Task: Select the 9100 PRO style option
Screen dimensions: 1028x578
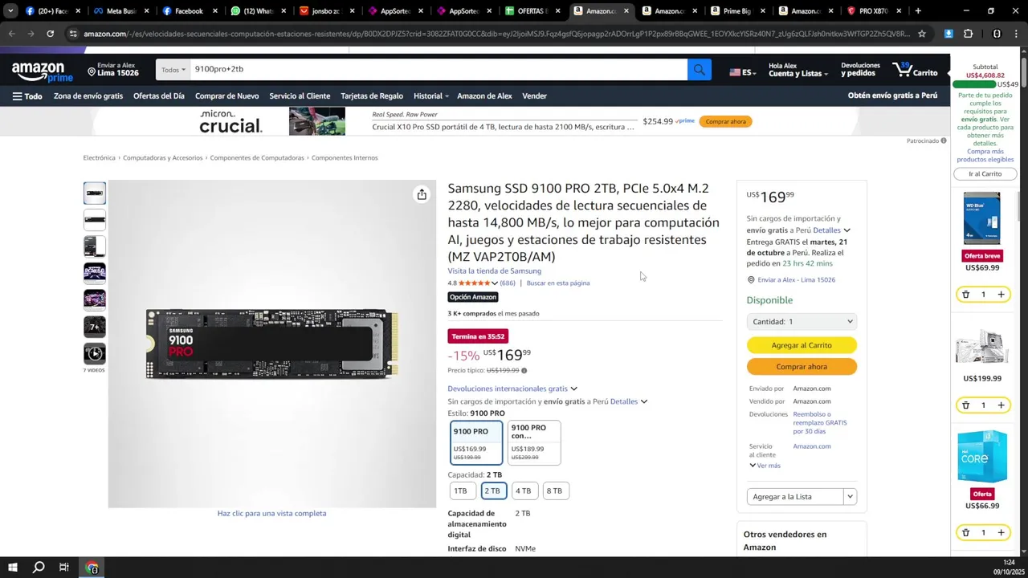Action: pos(476,442)
